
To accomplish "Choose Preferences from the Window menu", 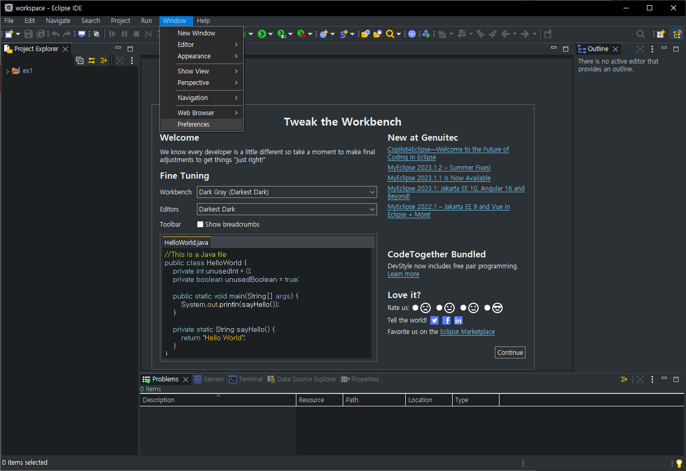I will pos(202,125).
